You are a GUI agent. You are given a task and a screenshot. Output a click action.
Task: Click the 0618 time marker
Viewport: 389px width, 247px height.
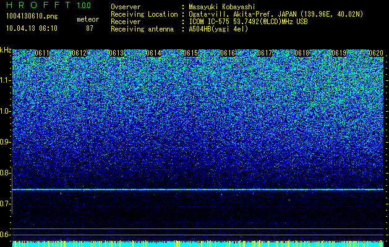click(x=302, y=53)
